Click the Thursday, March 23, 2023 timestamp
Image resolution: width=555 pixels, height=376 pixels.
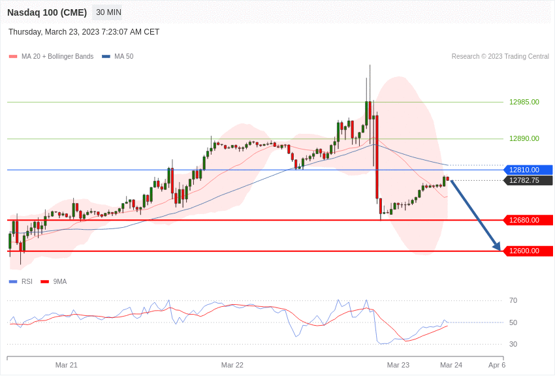pyautogui.click(x=84, y=32)
